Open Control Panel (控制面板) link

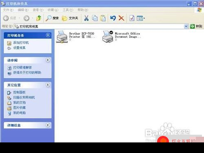tap(19, 92)
